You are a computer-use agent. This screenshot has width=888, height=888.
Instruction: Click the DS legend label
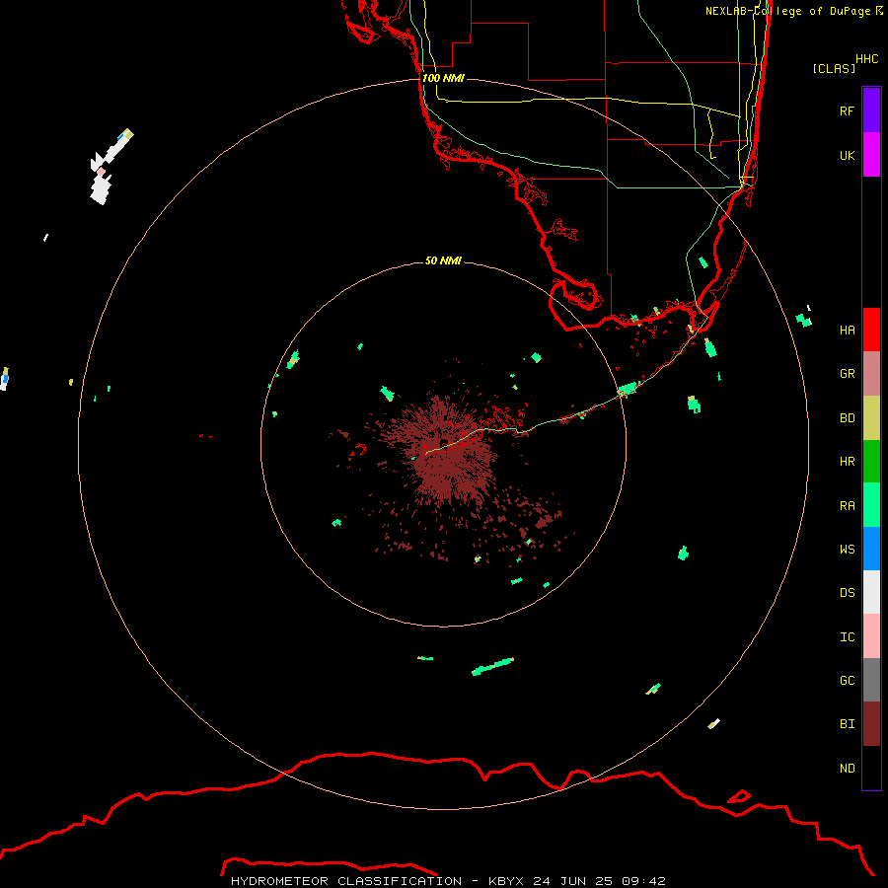coord(847,593)
